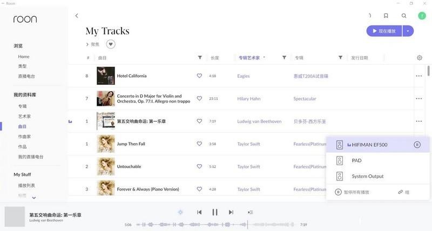Image resolution: width=432 pixels, height=231 pixels.
Task: Open dropdown arrow beside the play-now button
Action: click(408, 31)
